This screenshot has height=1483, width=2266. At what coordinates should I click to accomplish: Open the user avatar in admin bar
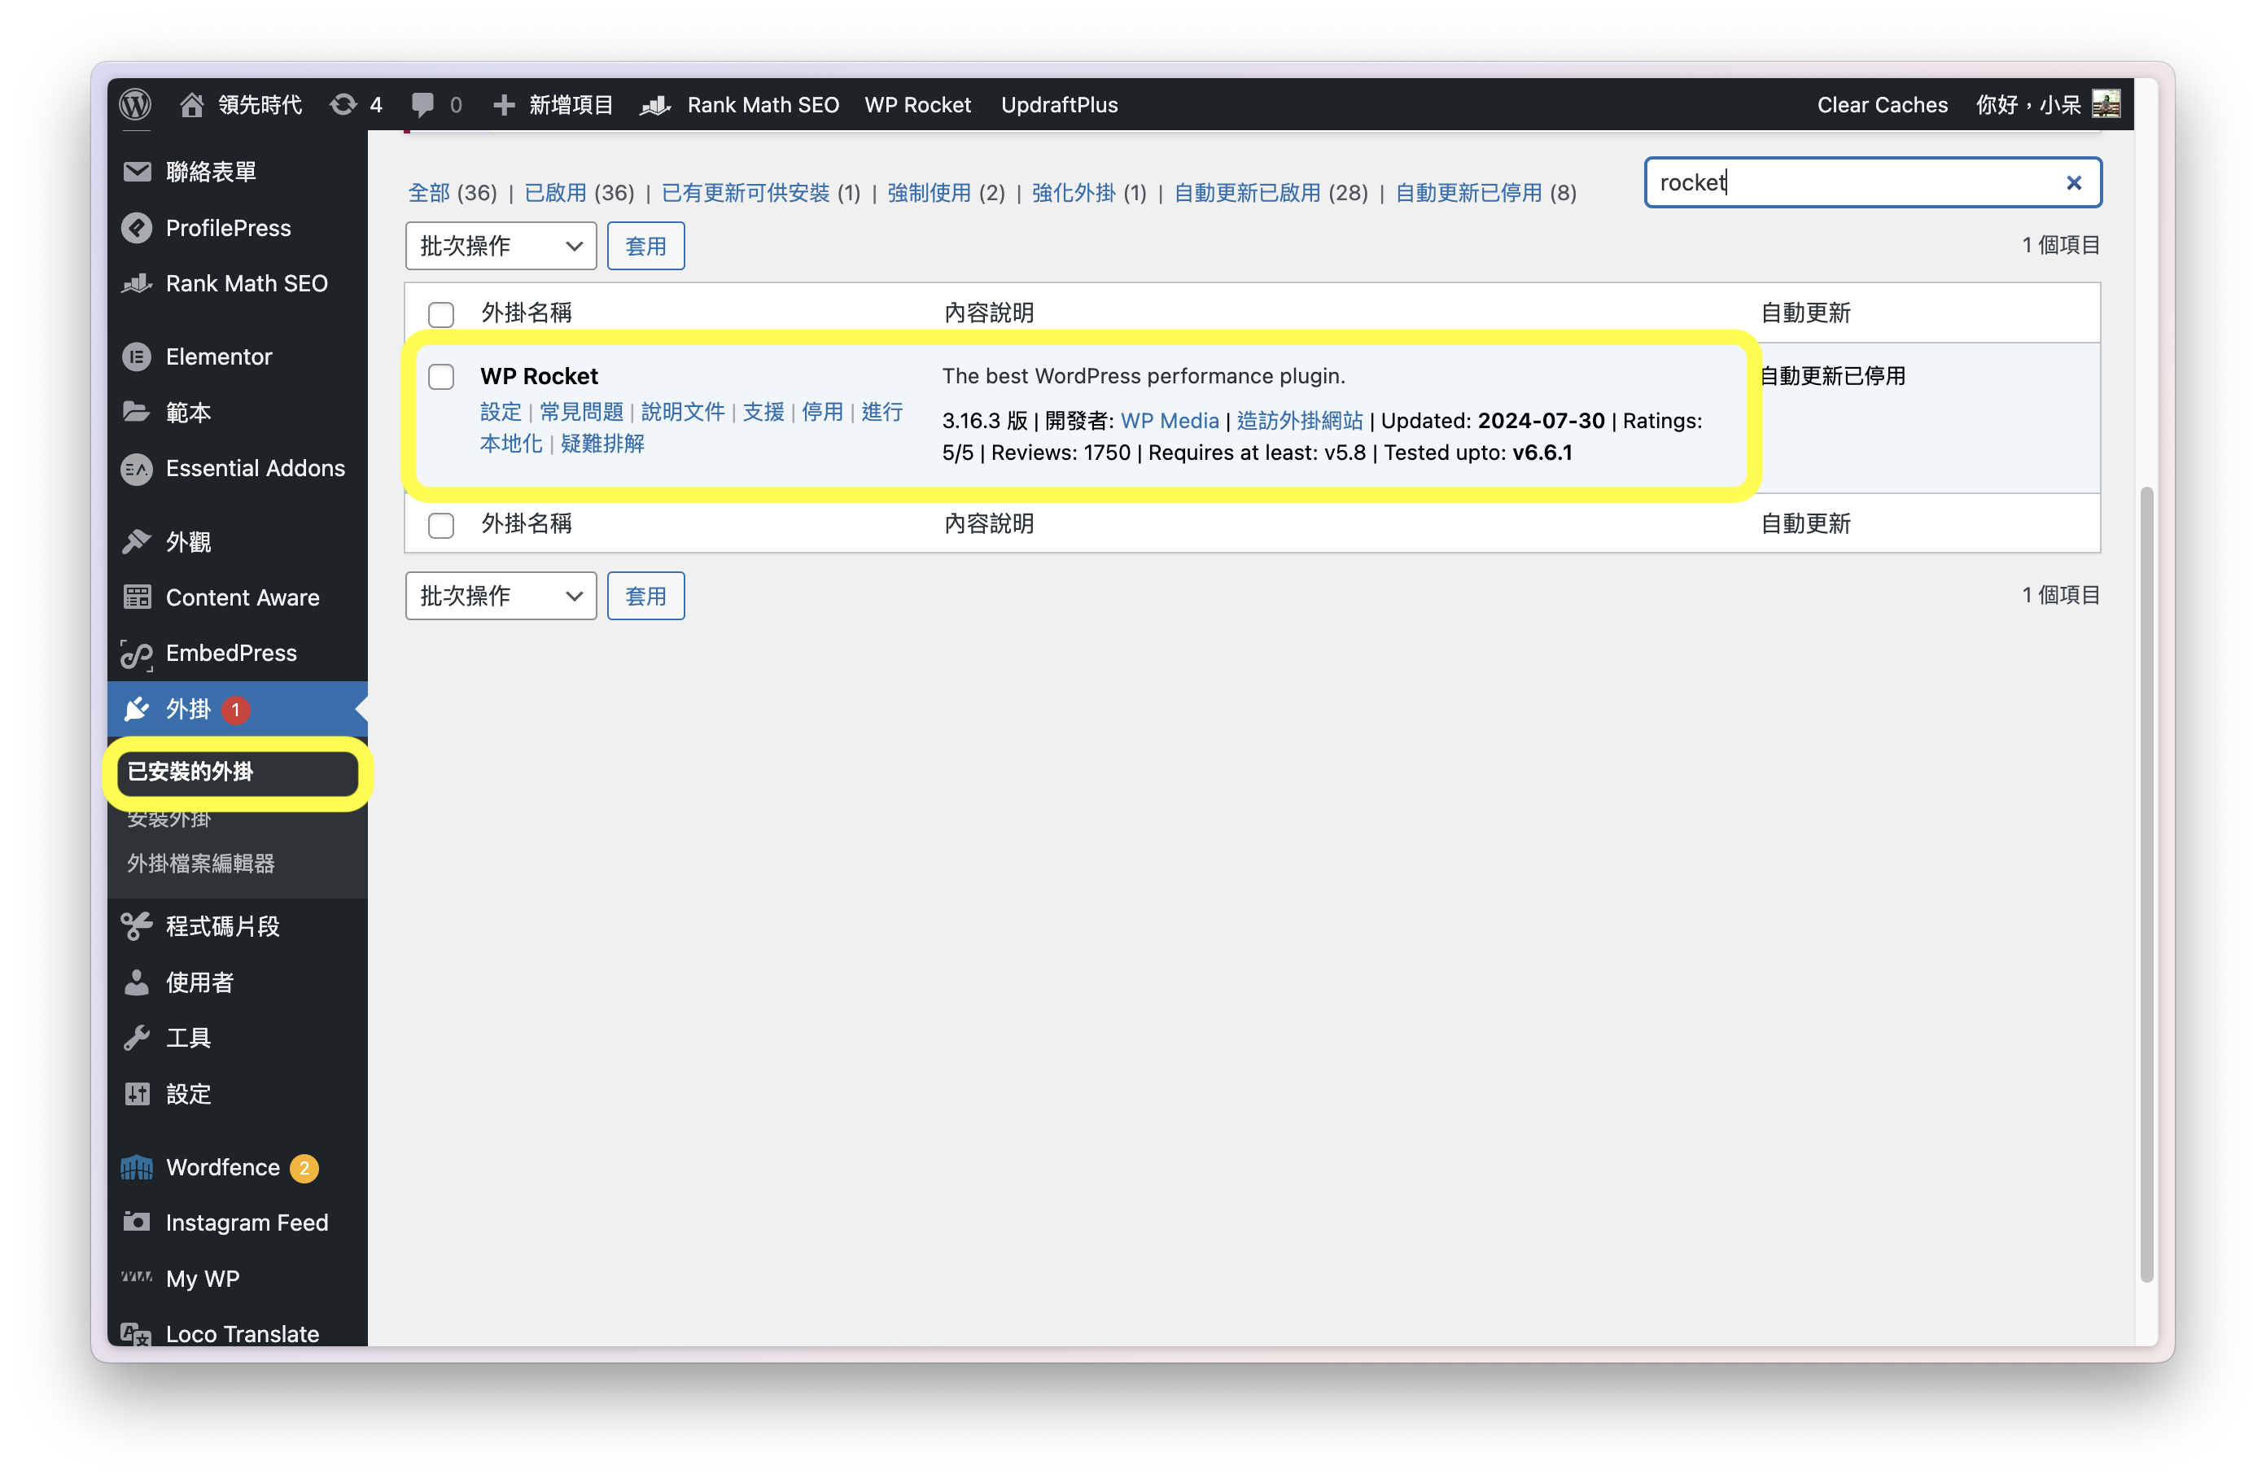click(x=2106, y=103)
